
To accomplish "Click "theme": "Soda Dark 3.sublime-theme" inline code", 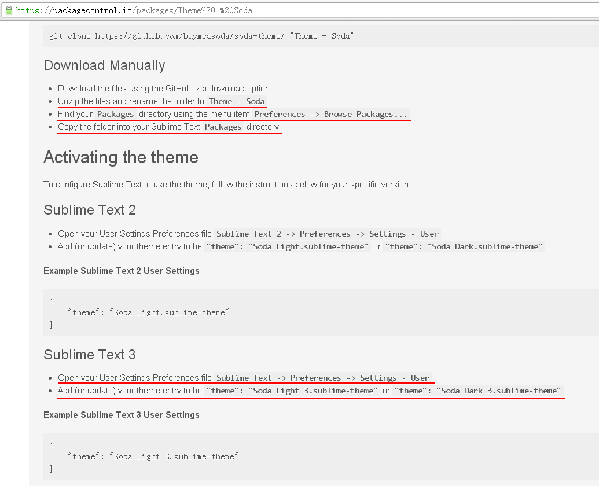I will pyautogui.click(x=478, y=391).
